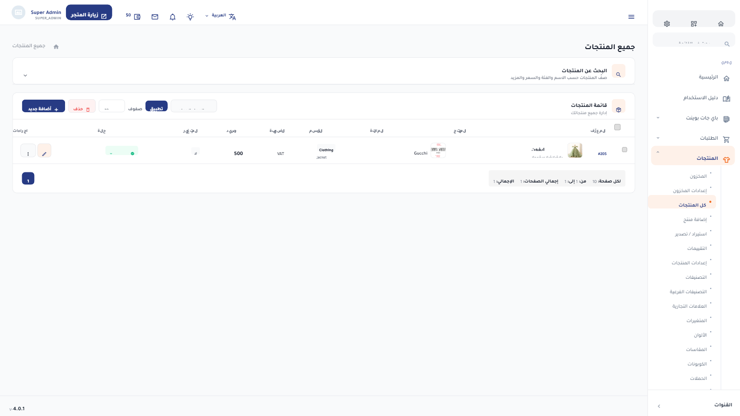
Task: Click the sidebar search input field
Action: (694, 40)
